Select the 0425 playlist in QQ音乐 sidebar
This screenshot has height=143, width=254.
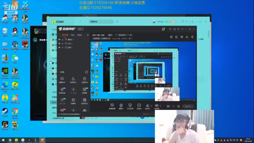coord(54,102)
